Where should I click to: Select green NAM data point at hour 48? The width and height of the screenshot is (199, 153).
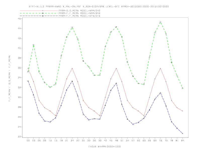[x=116, y=27]
